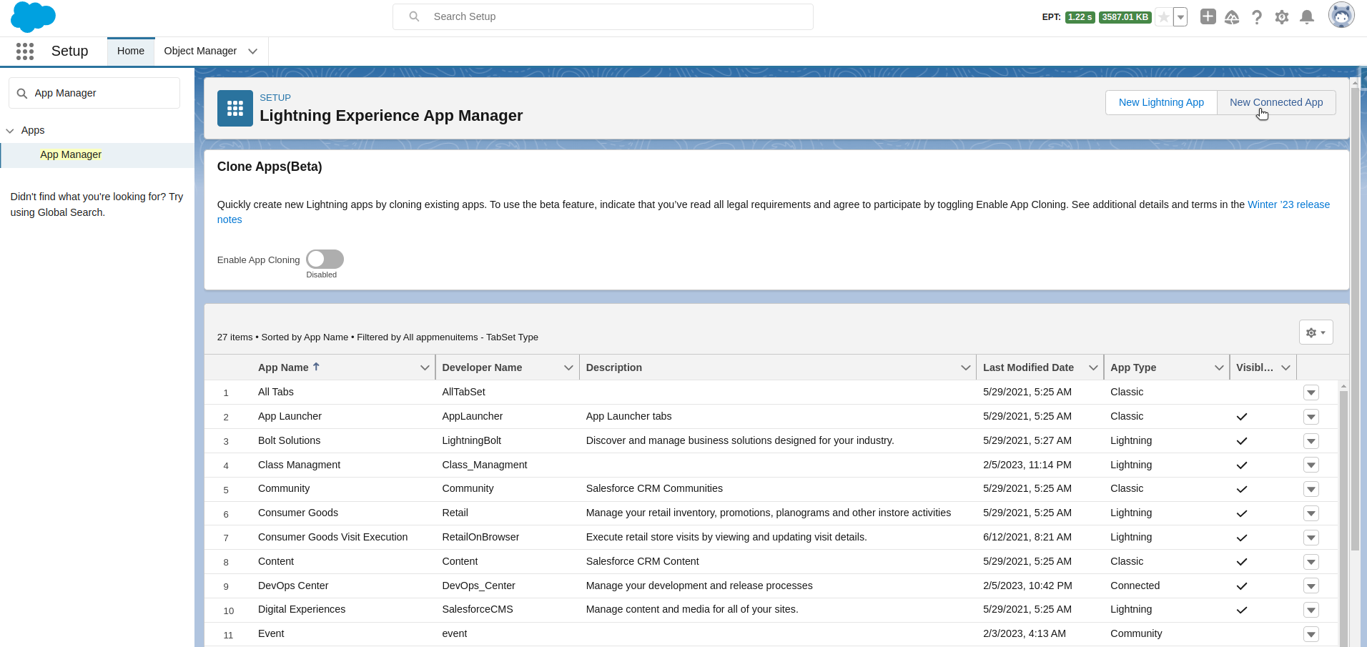Click the favorite star icon

tap(1164, 17)
